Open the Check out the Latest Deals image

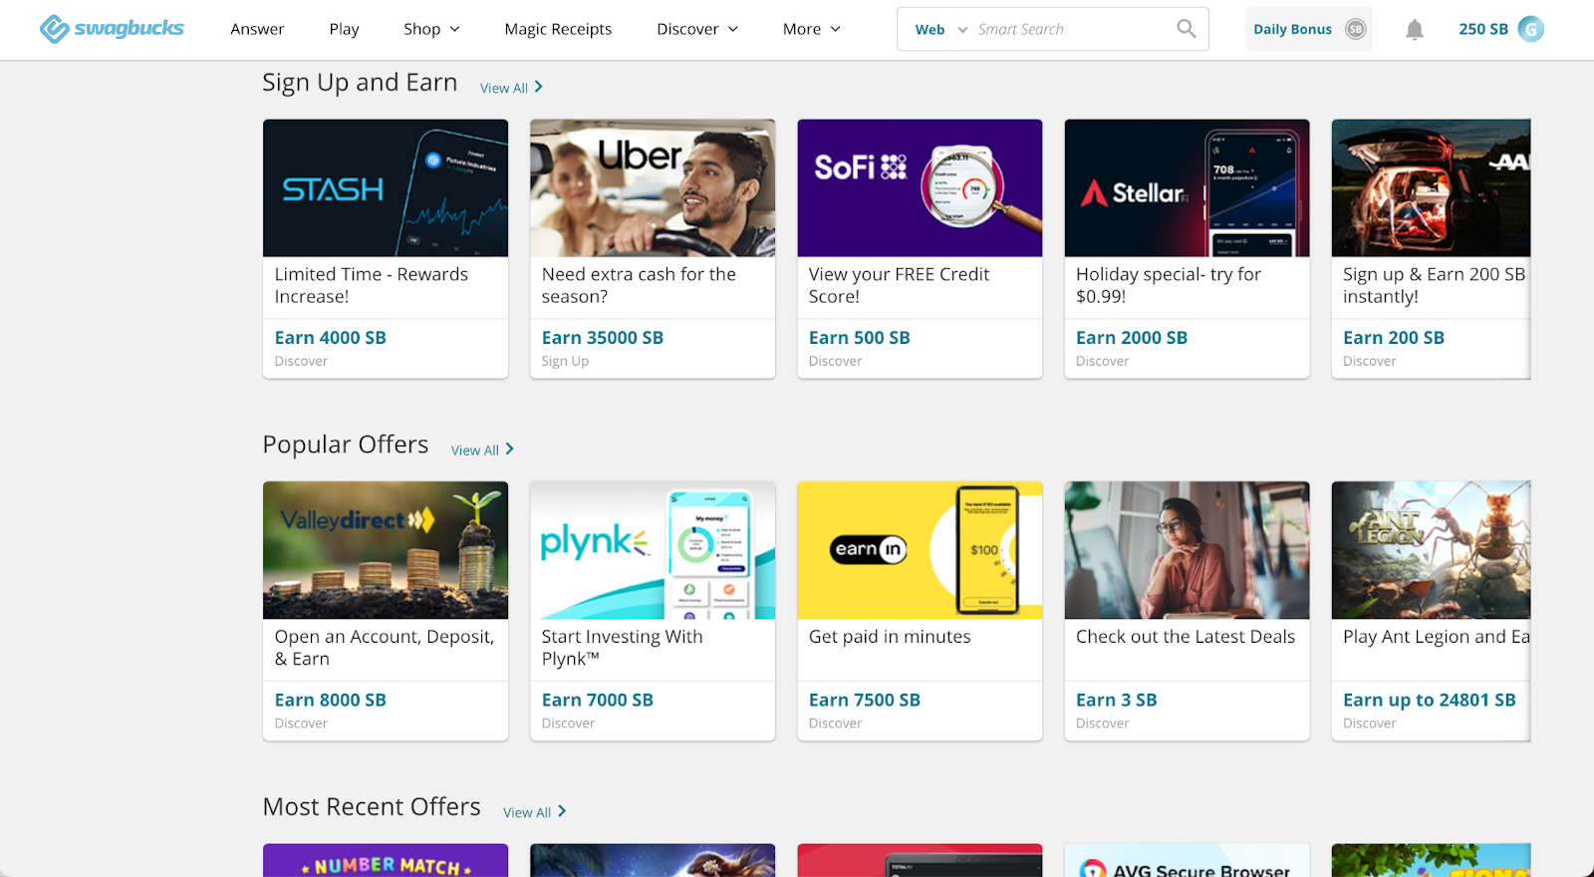point(1187,550)
